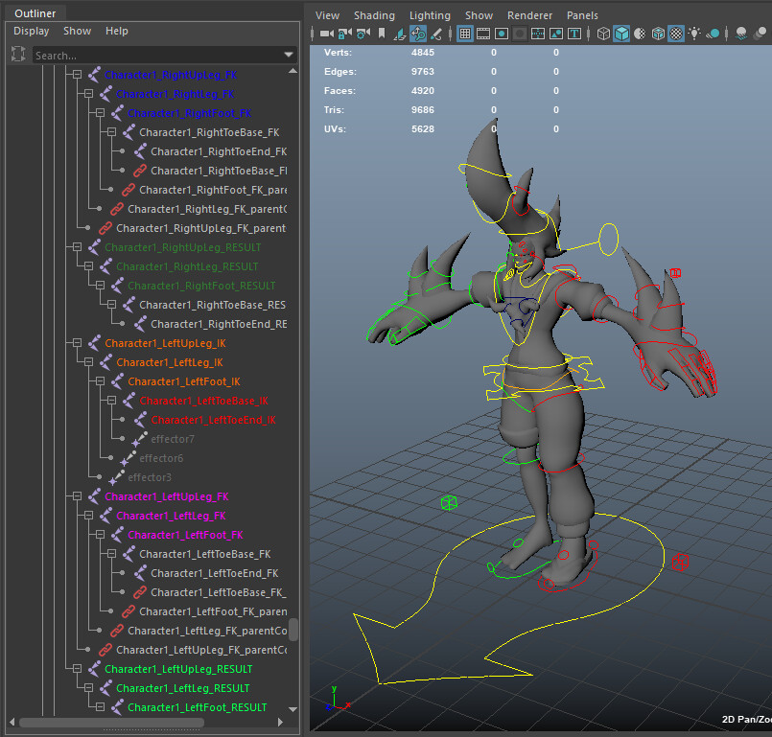
Task: Toggle the Resolution Gate overlay
Action: (x=500, y=33)
